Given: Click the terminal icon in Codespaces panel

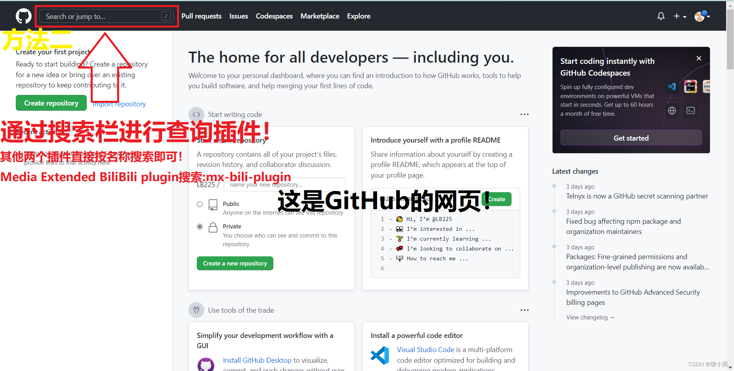Looking at the screenshot, I should [x=691, y=110].
